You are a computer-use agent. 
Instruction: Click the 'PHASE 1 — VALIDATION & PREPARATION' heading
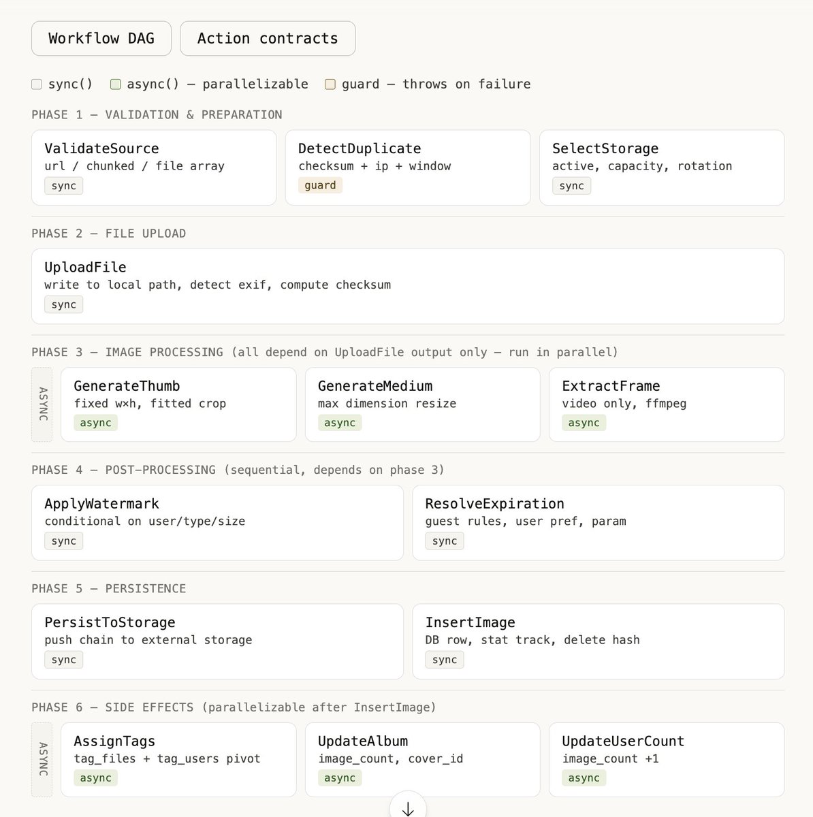tap(157, 114)
